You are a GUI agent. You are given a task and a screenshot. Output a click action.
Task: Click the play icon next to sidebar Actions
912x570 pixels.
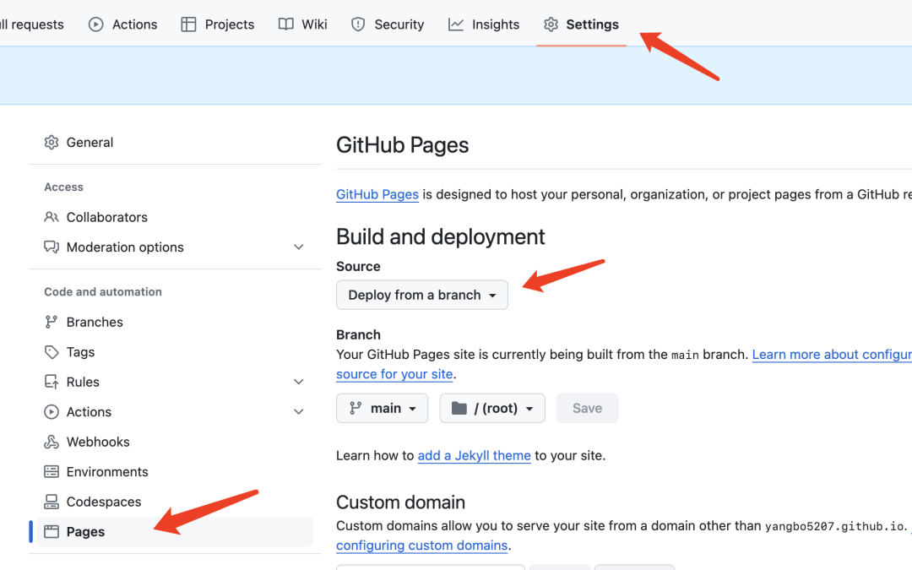(x=52, y=412)
